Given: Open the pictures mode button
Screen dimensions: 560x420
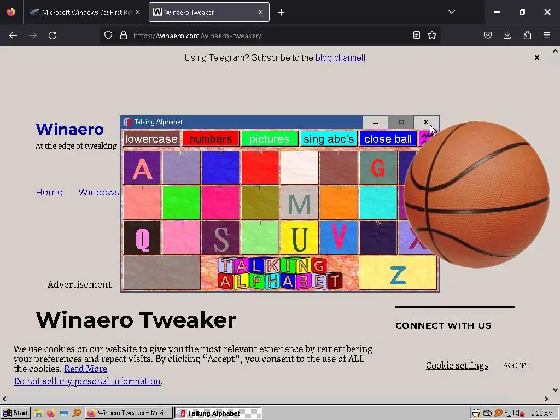Looking at the screenshot, I should 269,139.
